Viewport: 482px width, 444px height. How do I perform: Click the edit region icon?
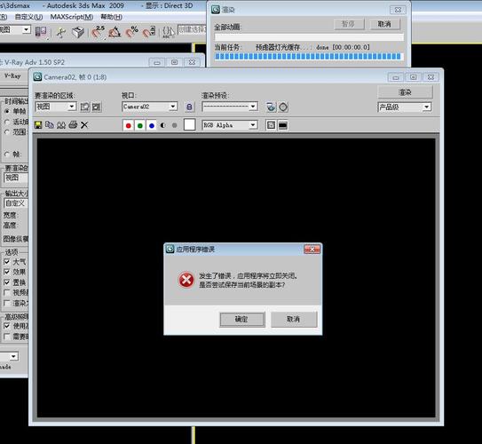pos(85,107)
